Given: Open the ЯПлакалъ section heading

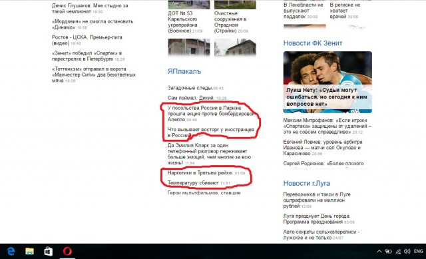Looking at the screenshot, I should pos(184,71).
